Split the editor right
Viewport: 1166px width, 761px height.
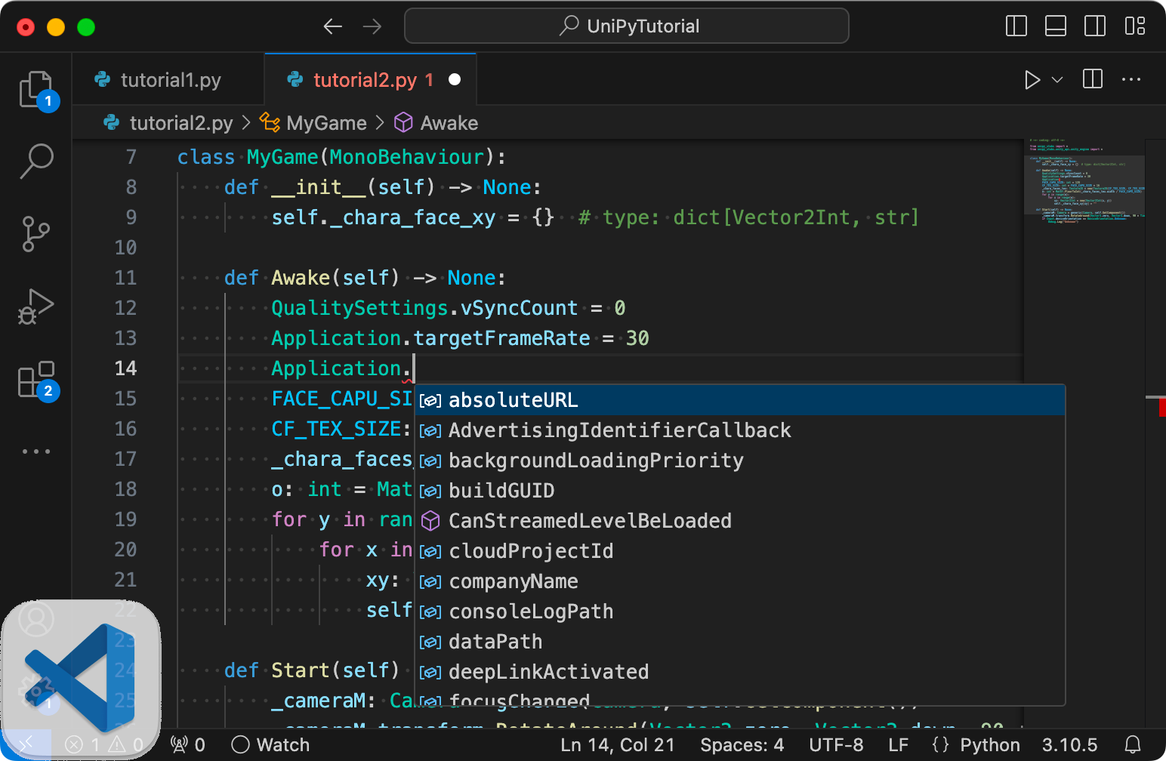point(1092,79)
